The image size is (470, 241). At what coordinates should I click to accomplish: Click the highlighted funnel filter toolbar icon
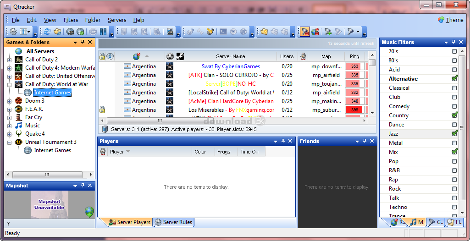(x=305, y=32)
